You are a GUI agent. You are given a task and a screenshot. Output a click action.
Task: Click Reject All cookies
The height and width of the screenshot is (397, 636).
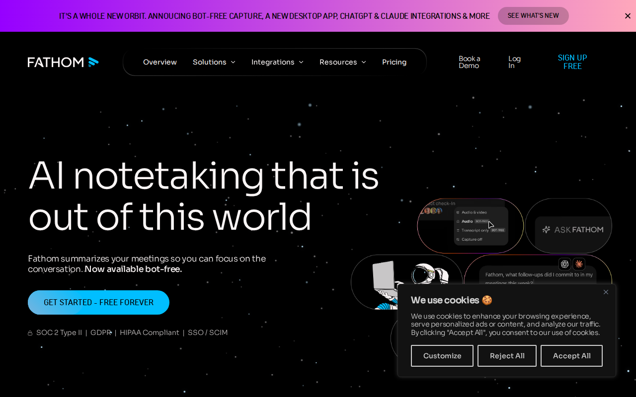click(x=507, y=356)
